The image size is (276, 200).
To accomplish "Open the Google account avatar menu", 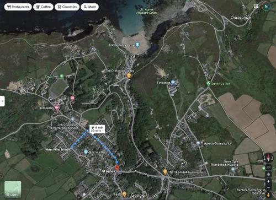I will (x=266, y=7).
